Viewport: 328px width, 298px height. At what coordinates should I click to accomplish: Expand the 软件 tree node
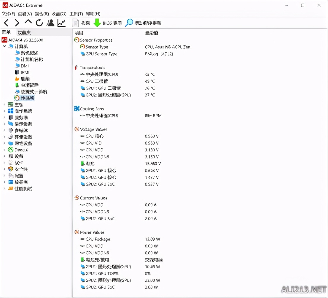(x=4, y=163)
